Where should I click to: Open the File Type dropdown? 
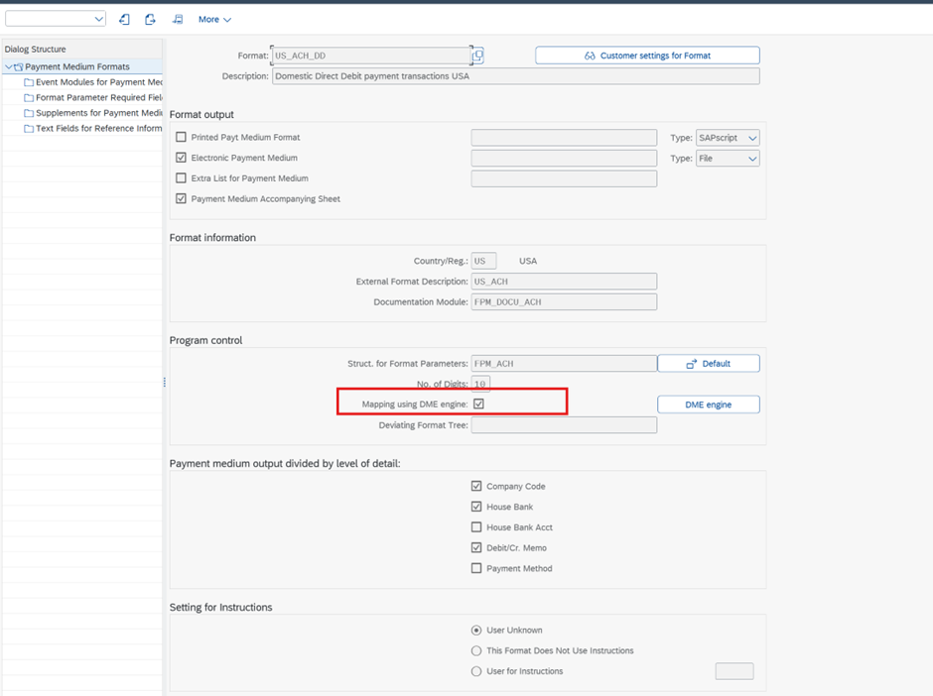pos(752,159)
